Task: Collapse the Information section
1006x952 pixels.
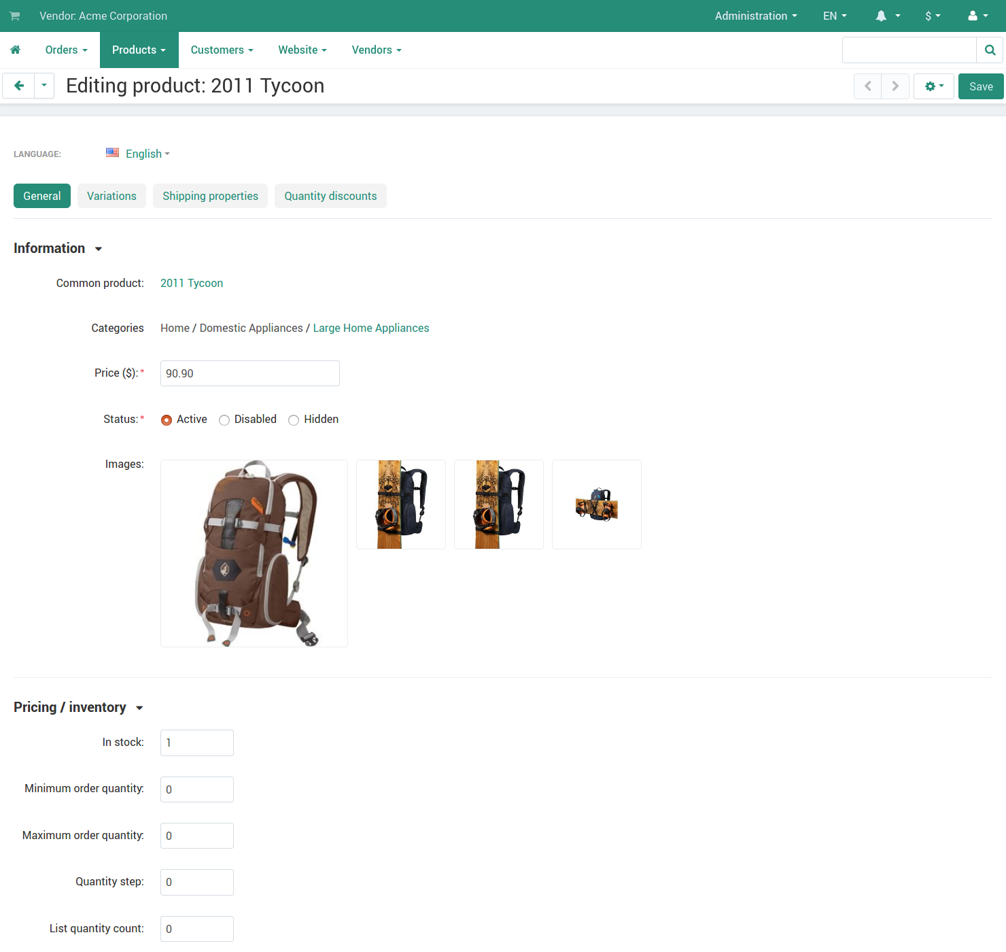Action: pyautogui.click(x=58, y=248)
